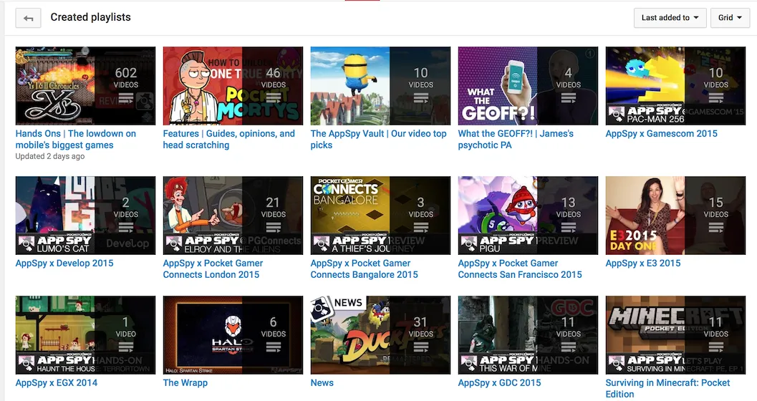Open 'Surviving in Minecraft: Pocket Edition' link
The height and width of the screenshot is (401, 757).
(667, 388)
